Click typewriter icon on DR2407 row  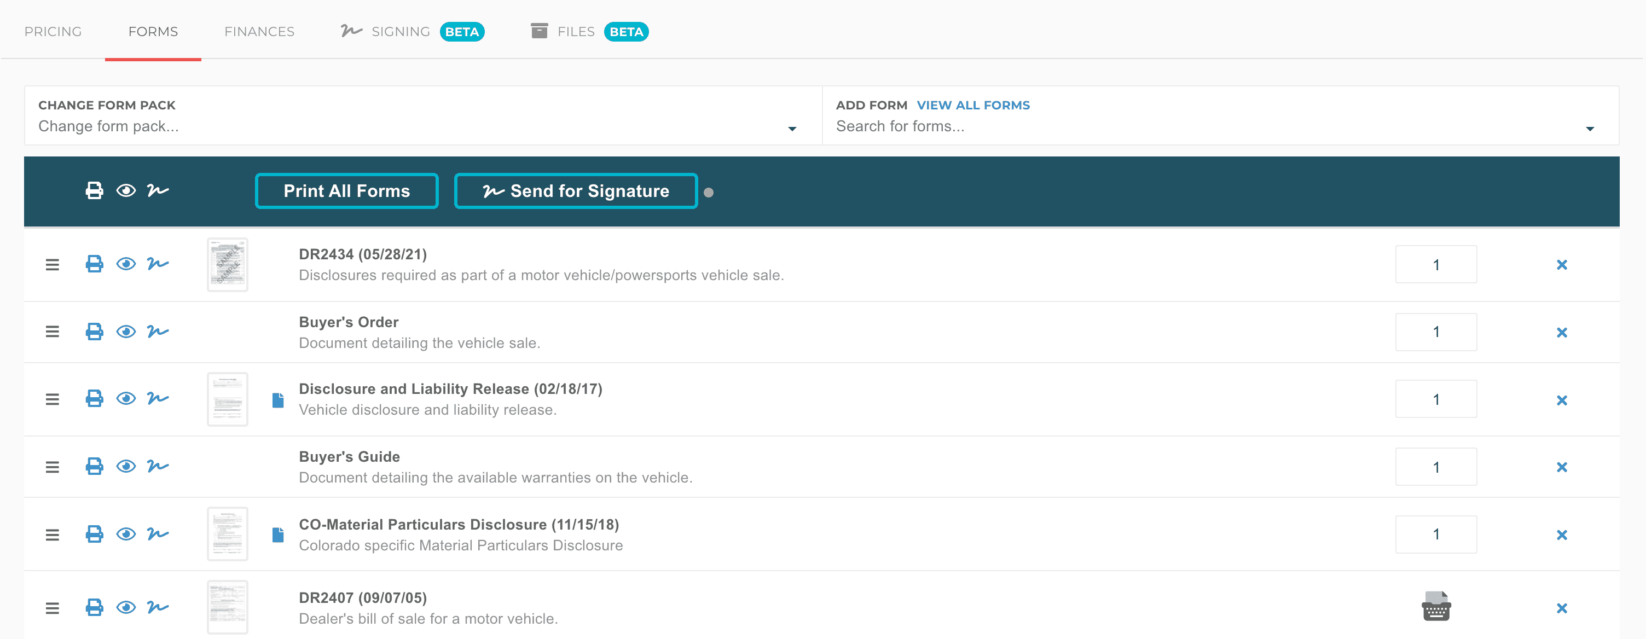click(1436, 606)
